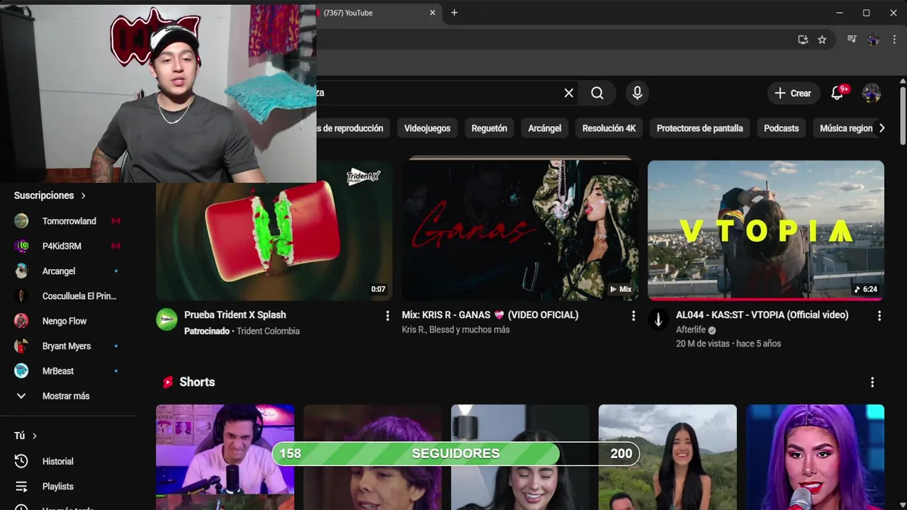Open Mix: KRIS R - GANAS title

[490, 314]
